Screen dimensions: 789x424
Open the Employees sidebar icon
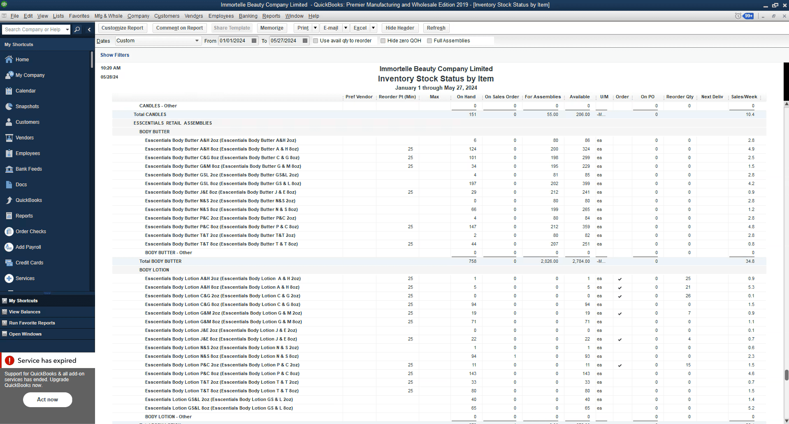click(x=9, y=153)
